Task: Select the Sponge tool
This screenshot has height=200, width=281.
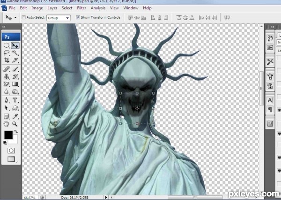Action: click(15, 91)
